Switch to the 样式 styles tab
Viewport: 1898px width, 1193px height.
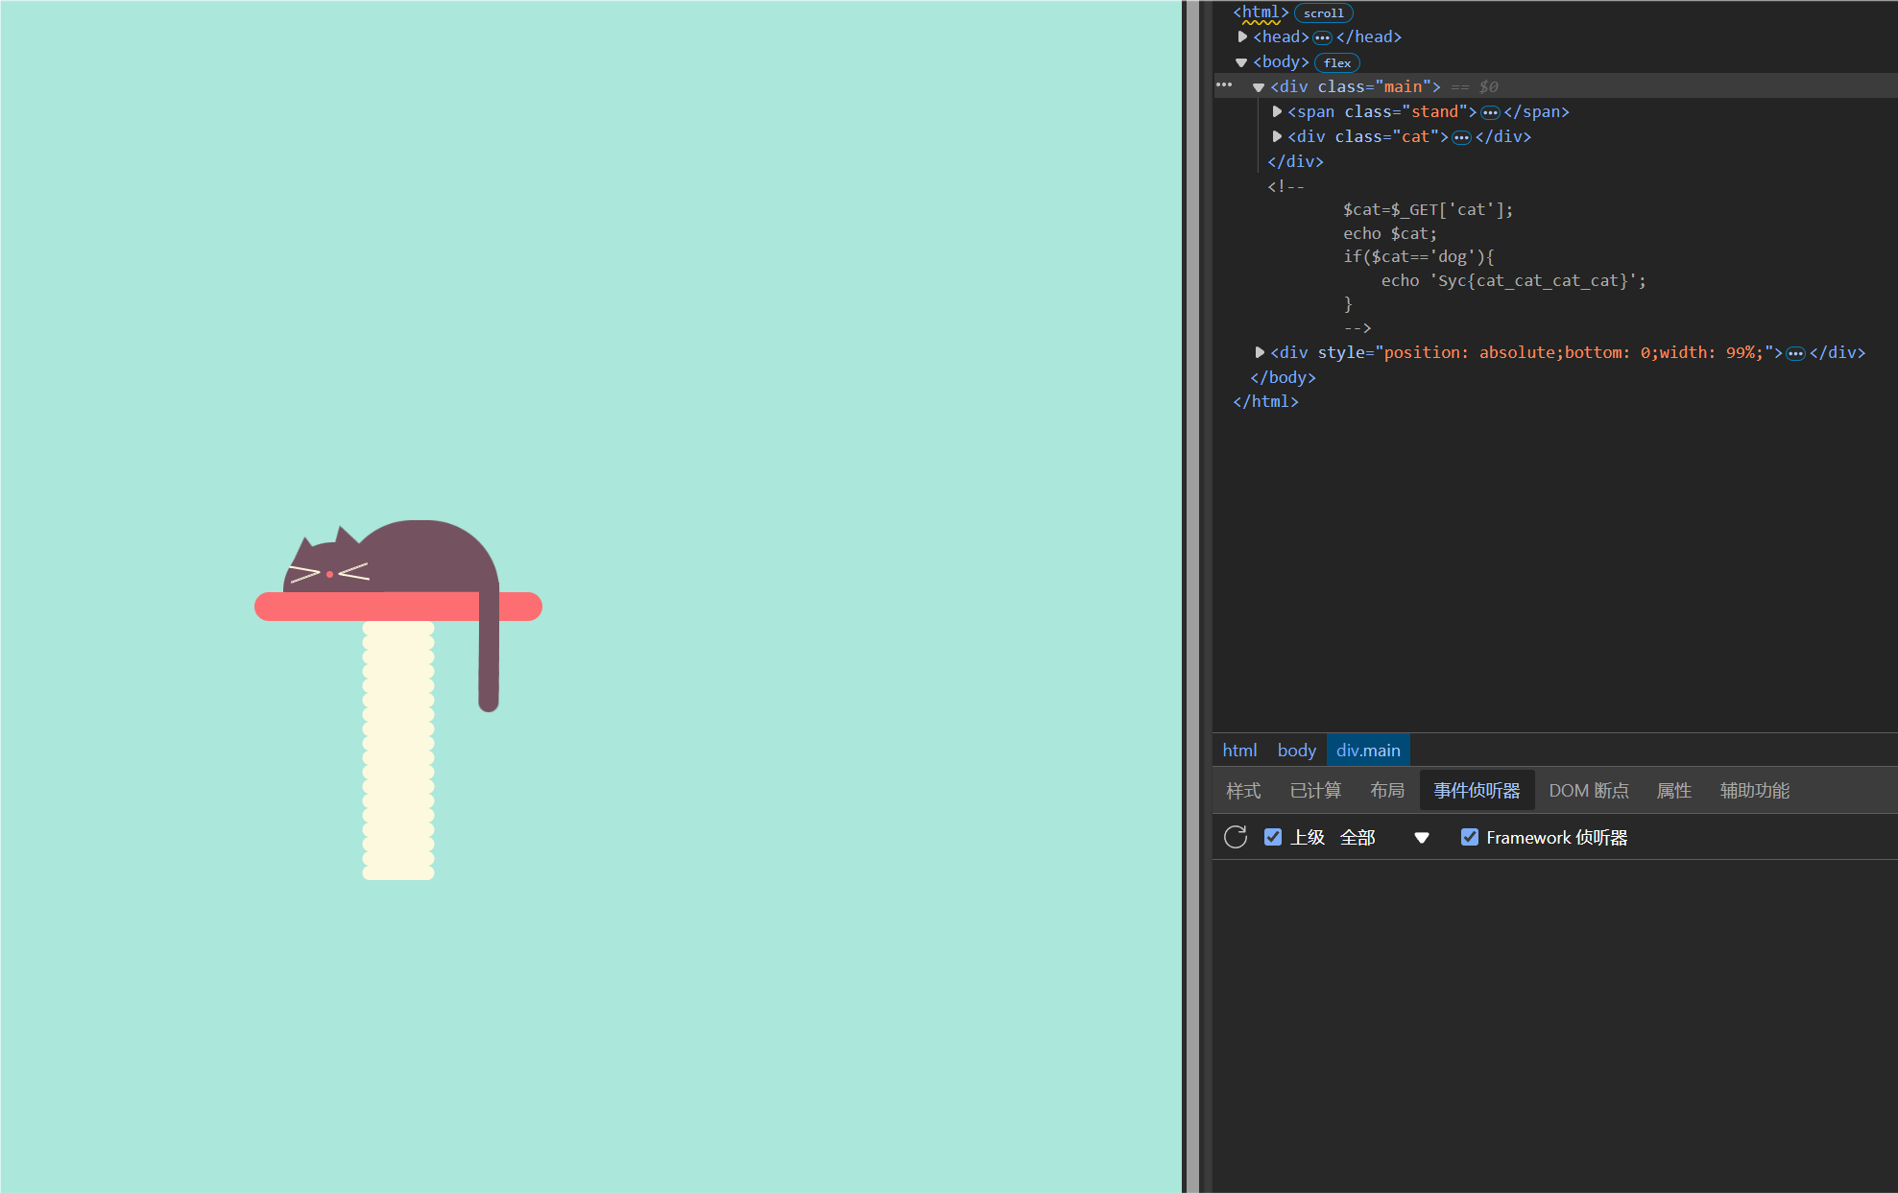pos(1243,790)
